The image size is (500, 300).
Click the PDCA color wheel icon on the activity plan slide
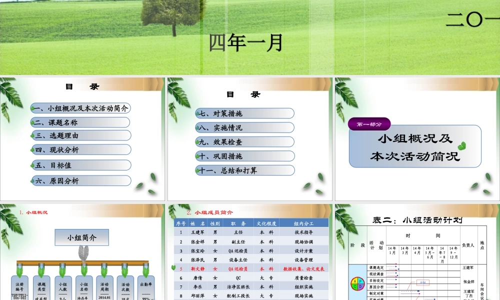[x=357, y=283]
